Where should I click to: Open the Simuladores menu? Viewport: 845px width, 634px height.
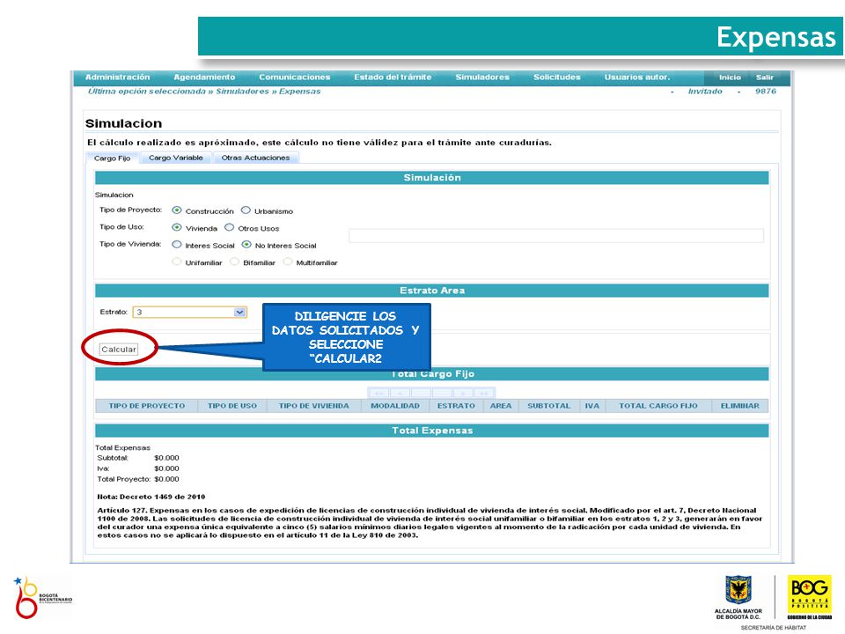click(x=482, y=77)
